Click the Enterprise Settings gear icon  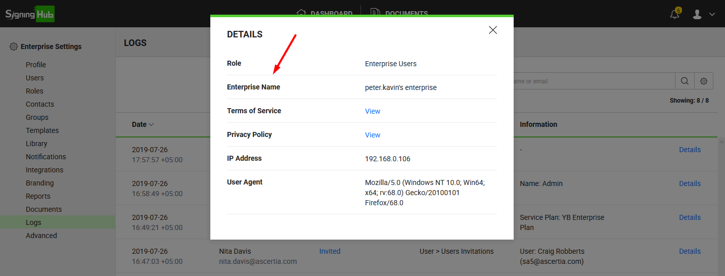pos(14,47)
